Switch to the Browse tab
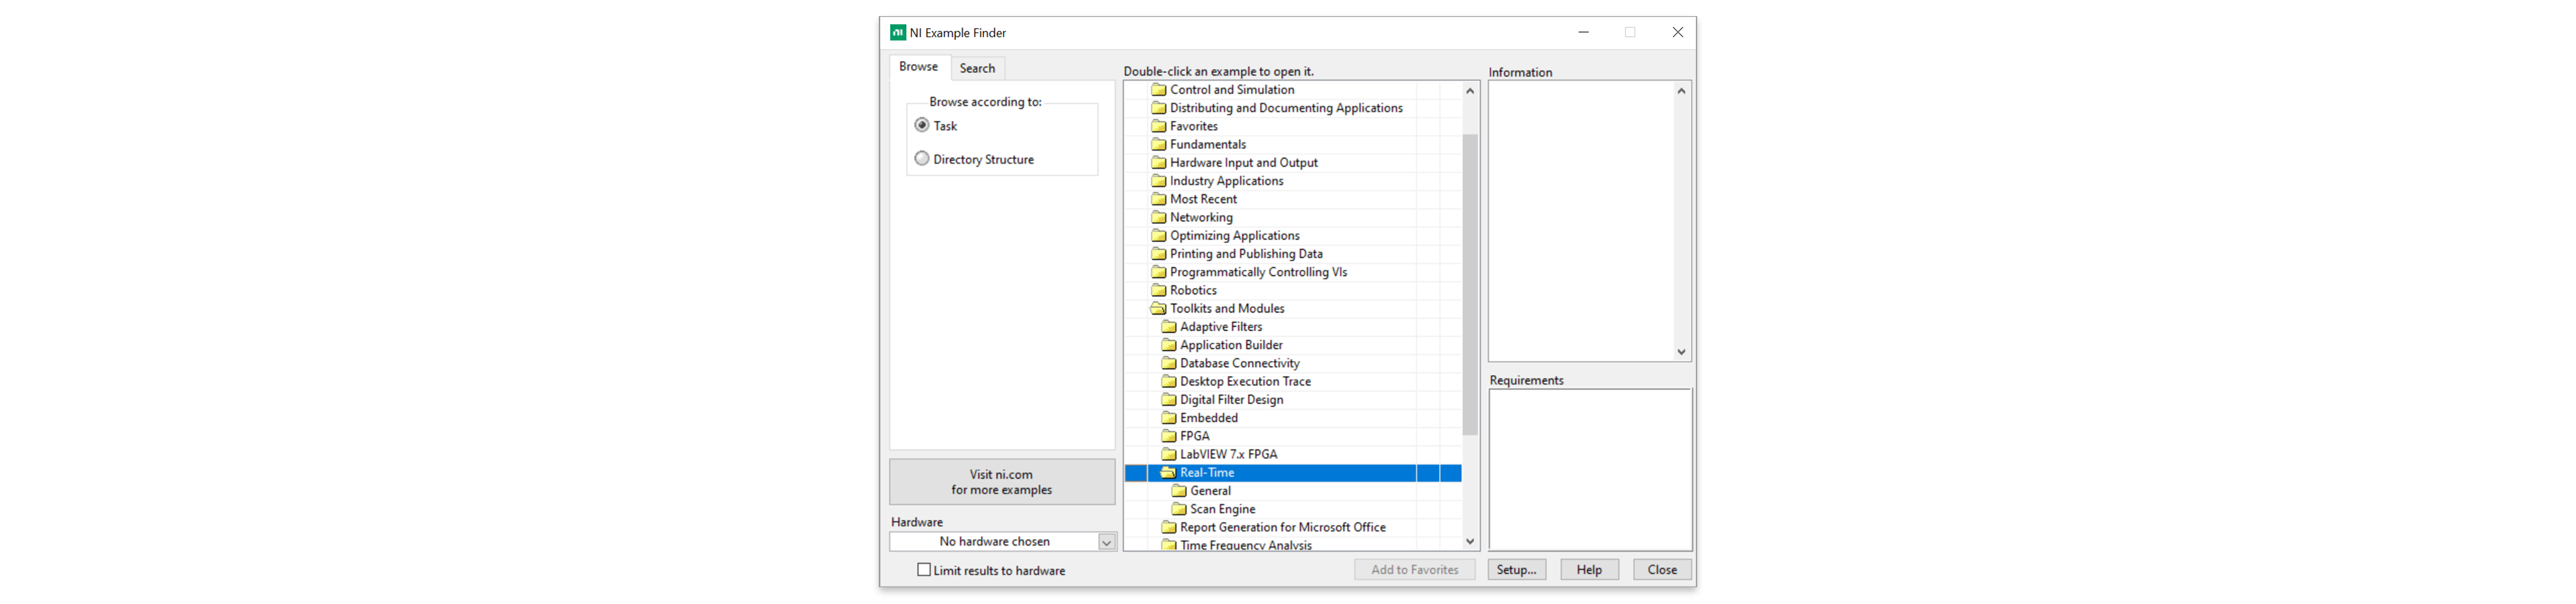This screenshot has height=604, width=2576. [918, 67]
